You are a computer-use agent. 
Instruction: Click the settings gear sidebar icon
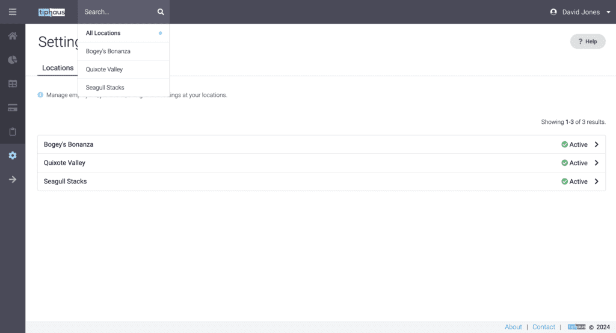(x=13, y=156)
